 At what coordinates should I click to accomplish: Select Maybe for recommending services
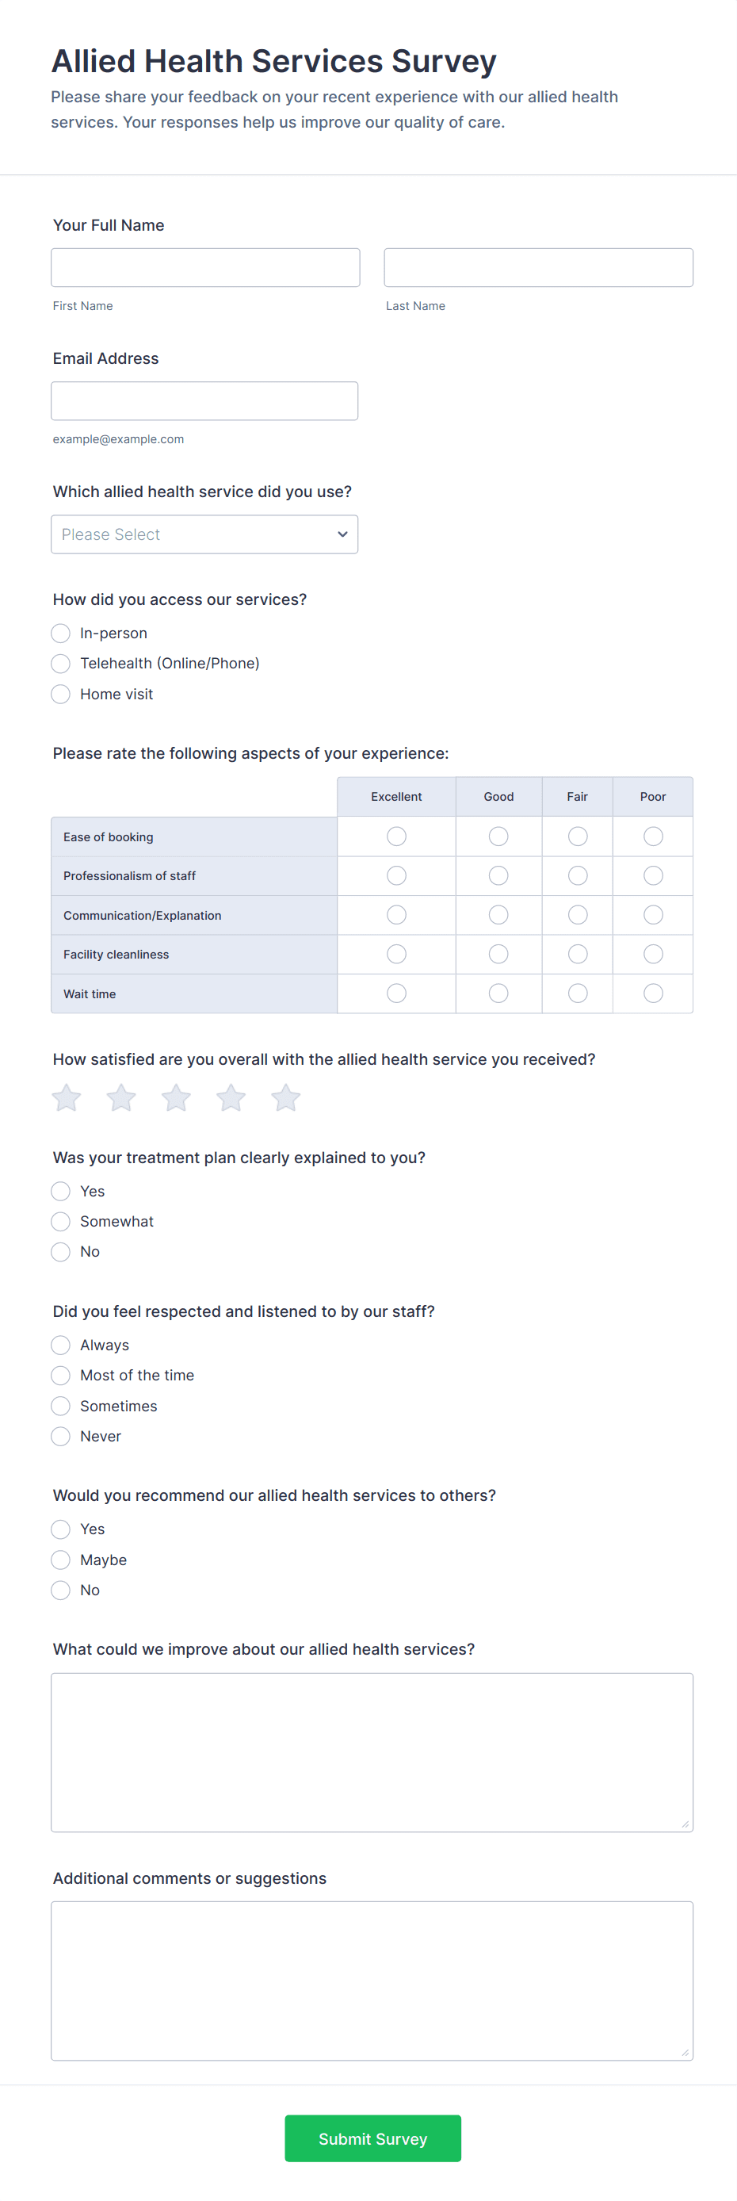(61, 1560)
